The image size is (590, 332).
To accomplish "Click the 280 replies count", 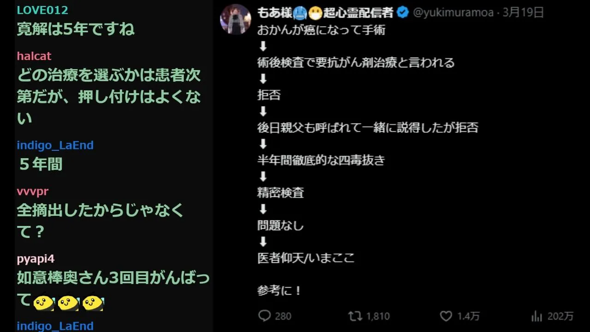I will [283, 316].
